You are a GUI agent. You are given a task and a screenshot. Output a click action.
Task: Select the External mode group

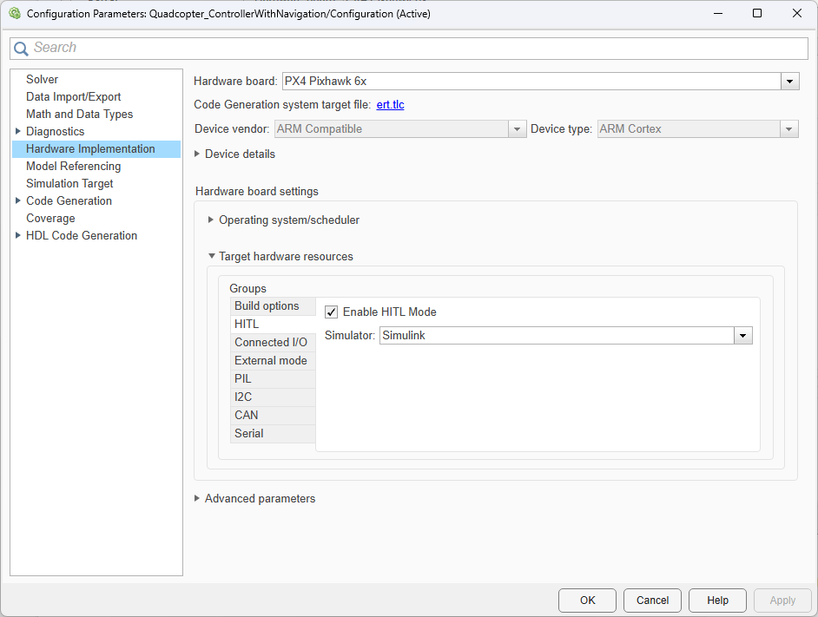click(273, 361)
